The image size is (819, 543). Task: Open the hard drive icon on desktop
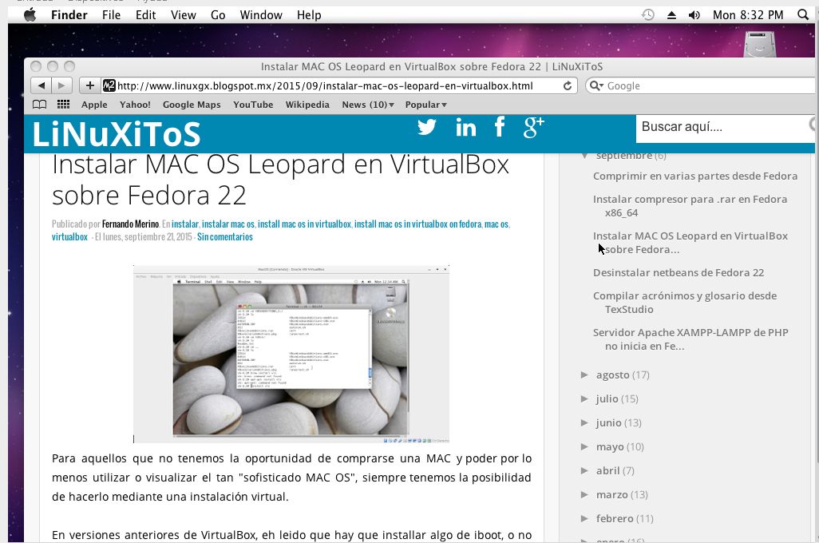760,44
